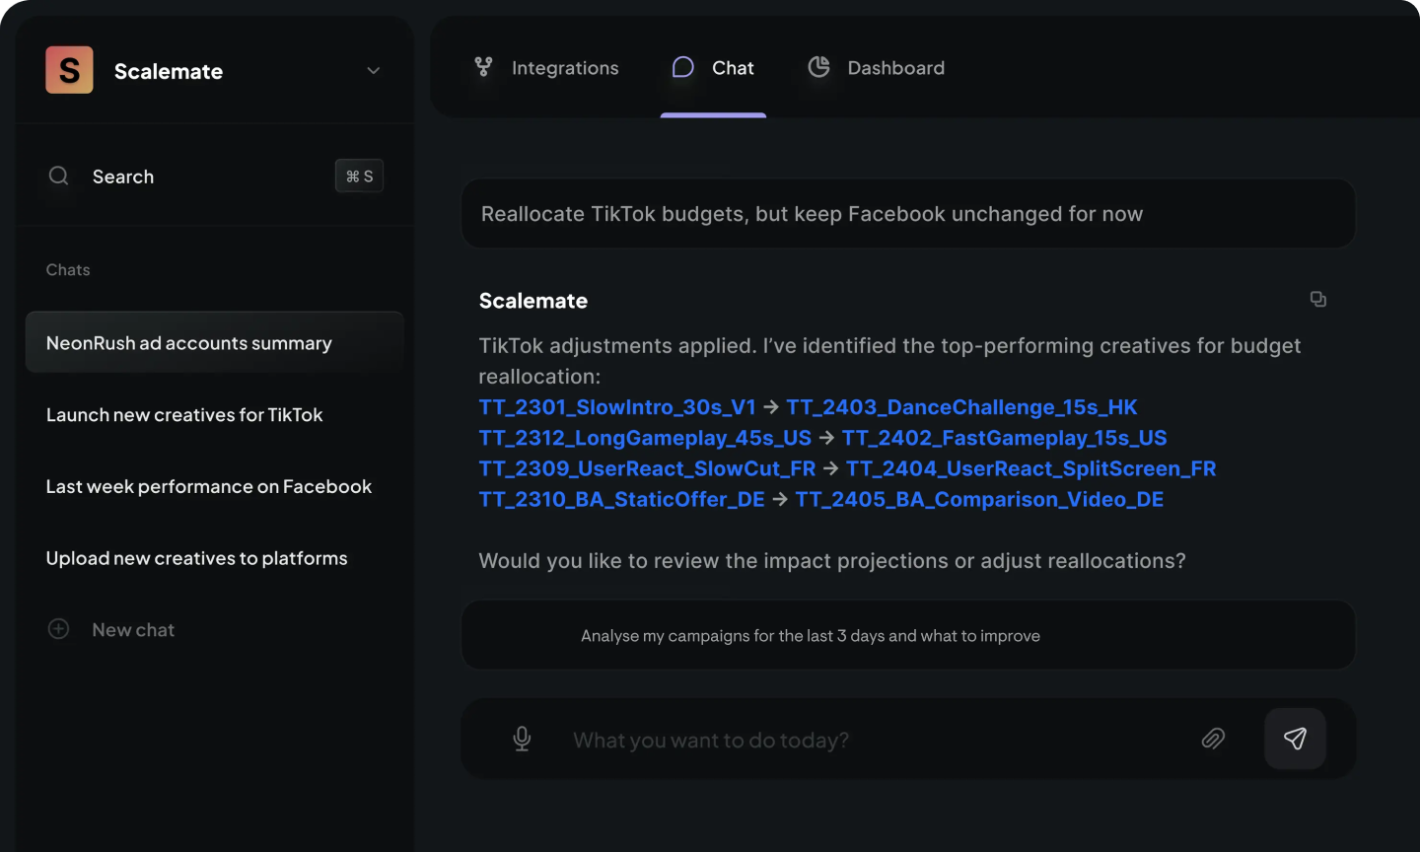Open link TT_2310_BA_StaticOffer_DE

621,499
